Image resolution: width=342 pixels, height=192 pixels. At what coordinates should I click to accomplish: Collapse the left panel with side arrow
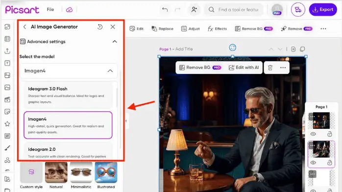126,121
